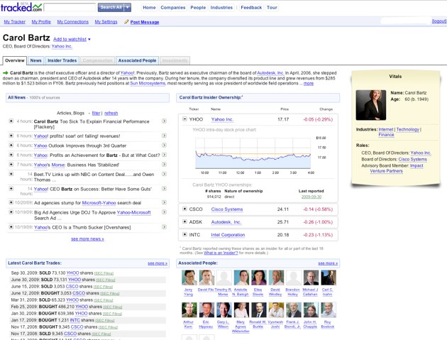Collapse the YHOO ownership row
The image size is (447, 340).
[184, 119]
